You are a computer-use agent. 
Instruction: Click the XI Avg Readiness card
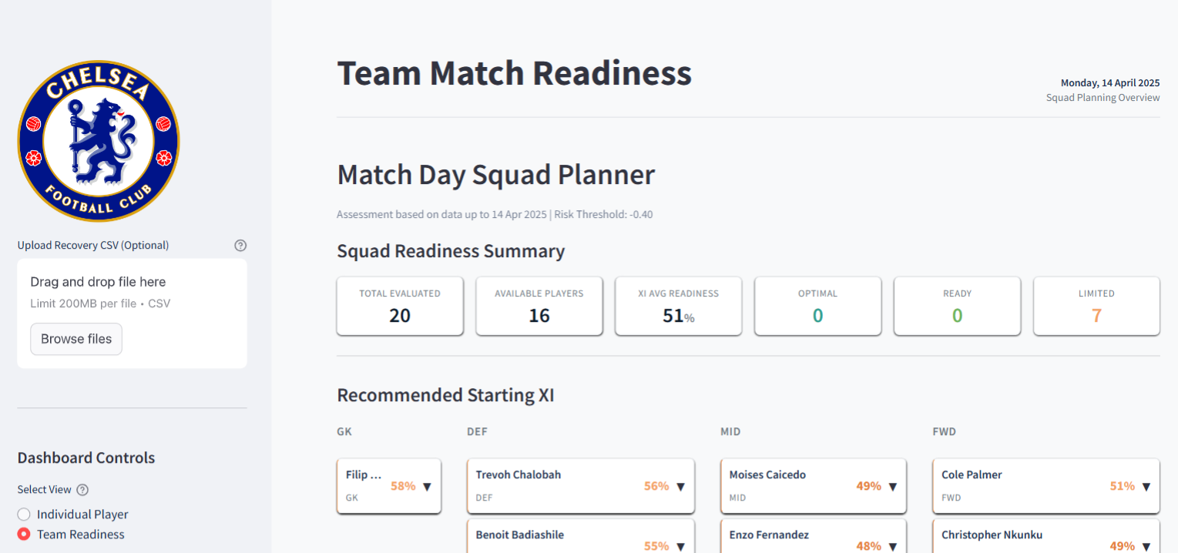tap(679, 306)
